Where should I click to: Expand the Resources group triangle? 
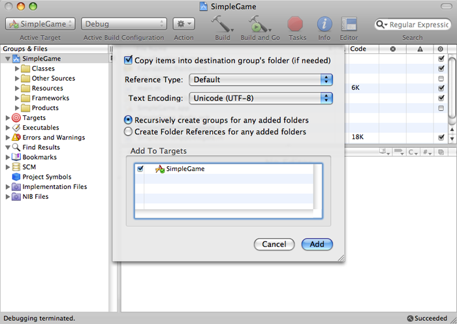(x=17, y=88)
